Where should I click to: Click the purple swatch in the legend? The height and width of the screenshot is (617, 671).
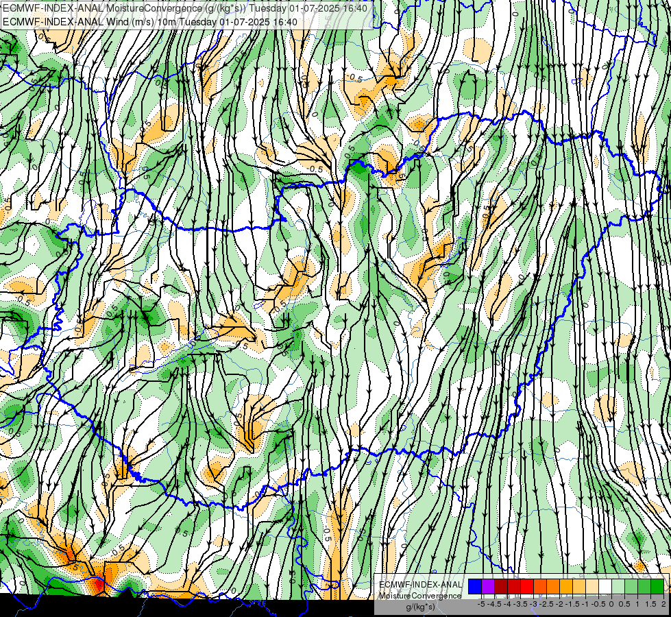click(x=488, y=586)
